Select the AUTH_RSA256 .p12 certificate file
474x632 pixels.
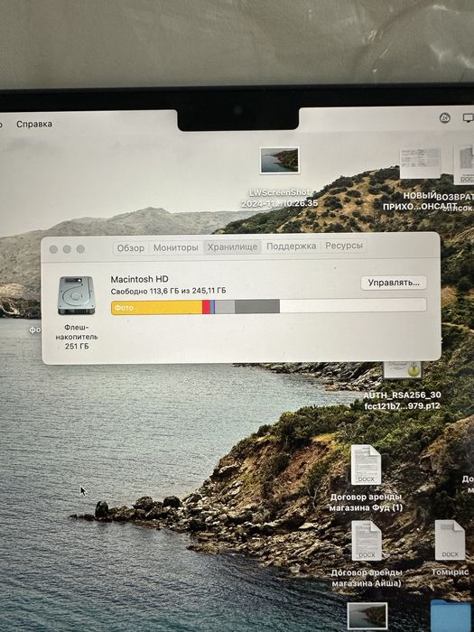pyautogui.click(x=403, y=369)
